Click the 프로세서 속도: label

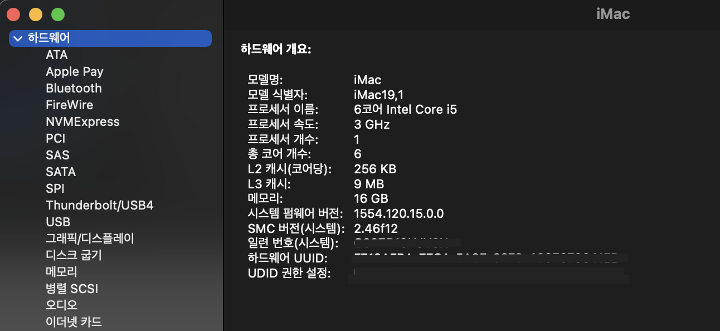pyautogui.click(x=283, y=124)
